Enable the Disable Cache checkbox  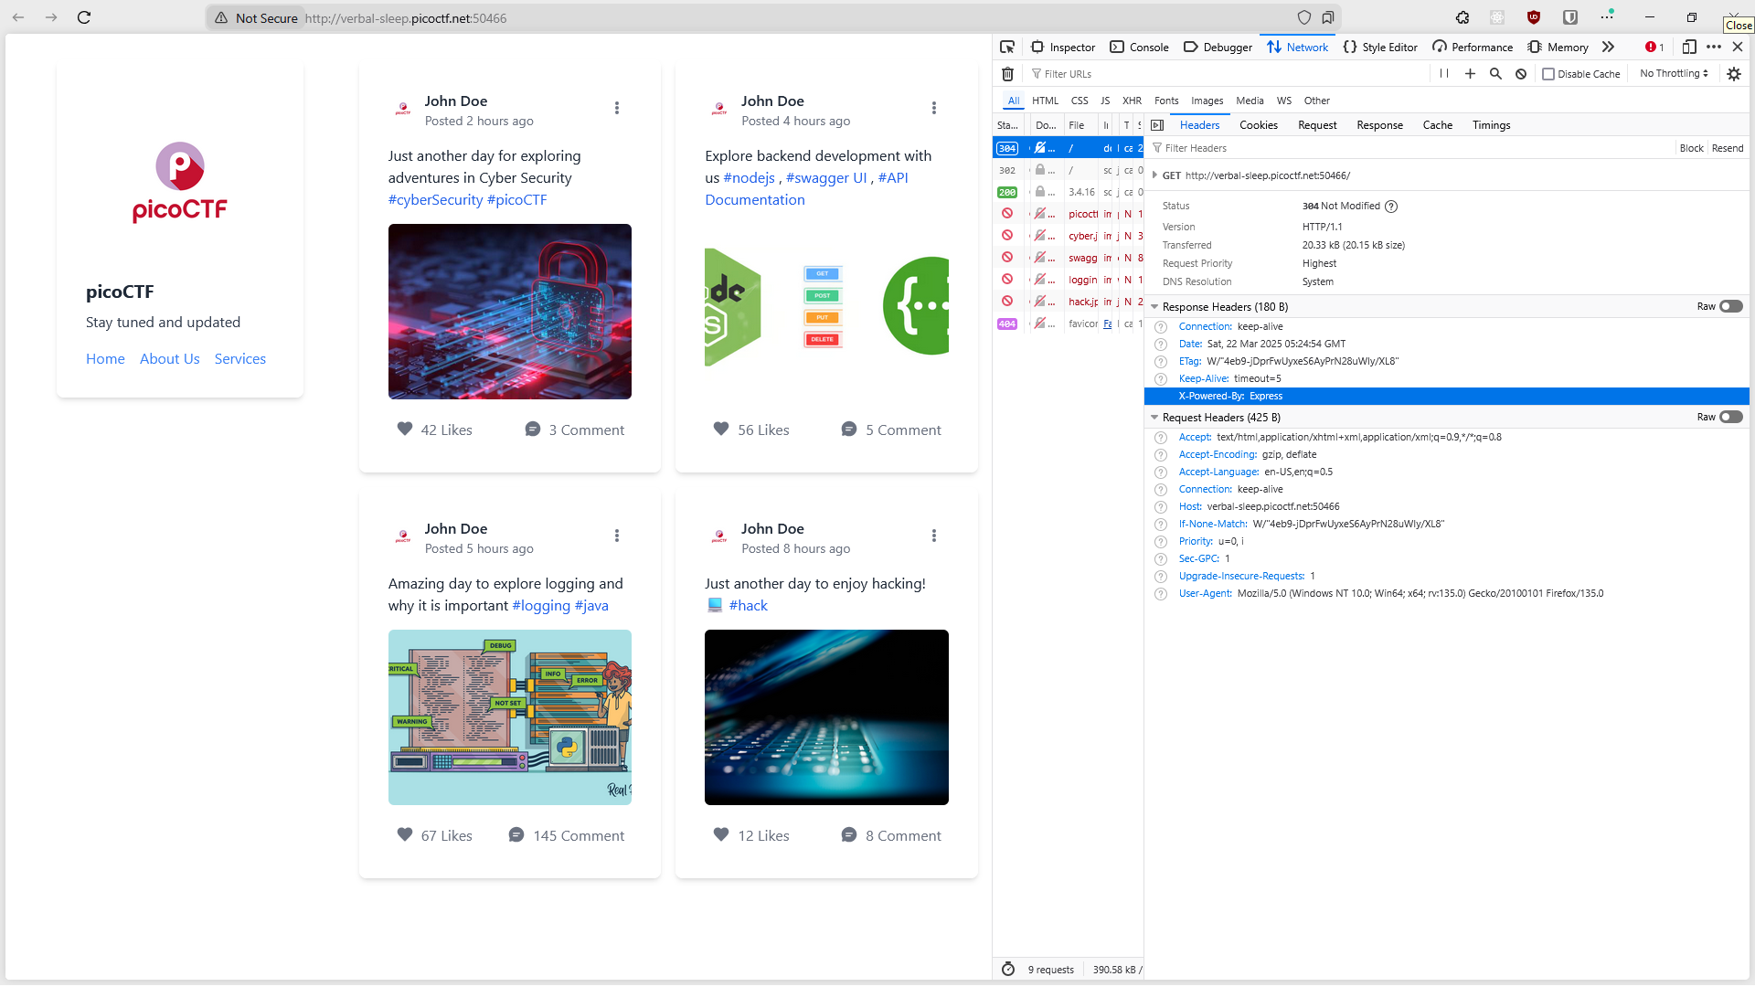(x=1548, y=74)
